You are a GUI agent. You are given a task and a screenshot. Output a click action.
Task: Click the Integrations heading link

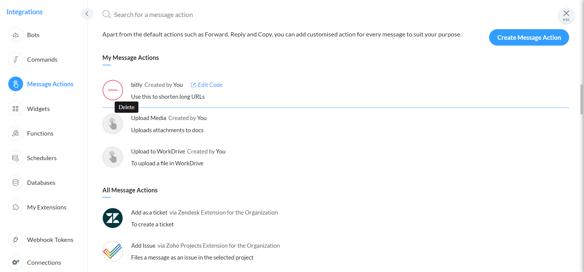click(25, 12)
